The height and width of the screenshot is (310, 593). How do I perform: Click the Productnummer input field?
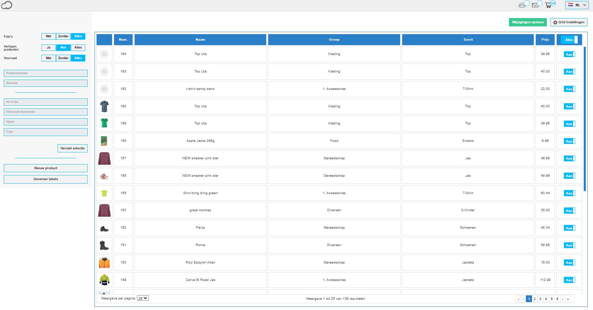pos(46,73)
